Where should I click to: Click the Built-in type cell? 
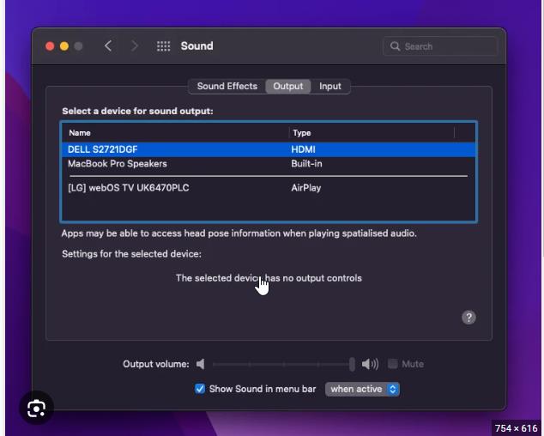tap(306, 163)
